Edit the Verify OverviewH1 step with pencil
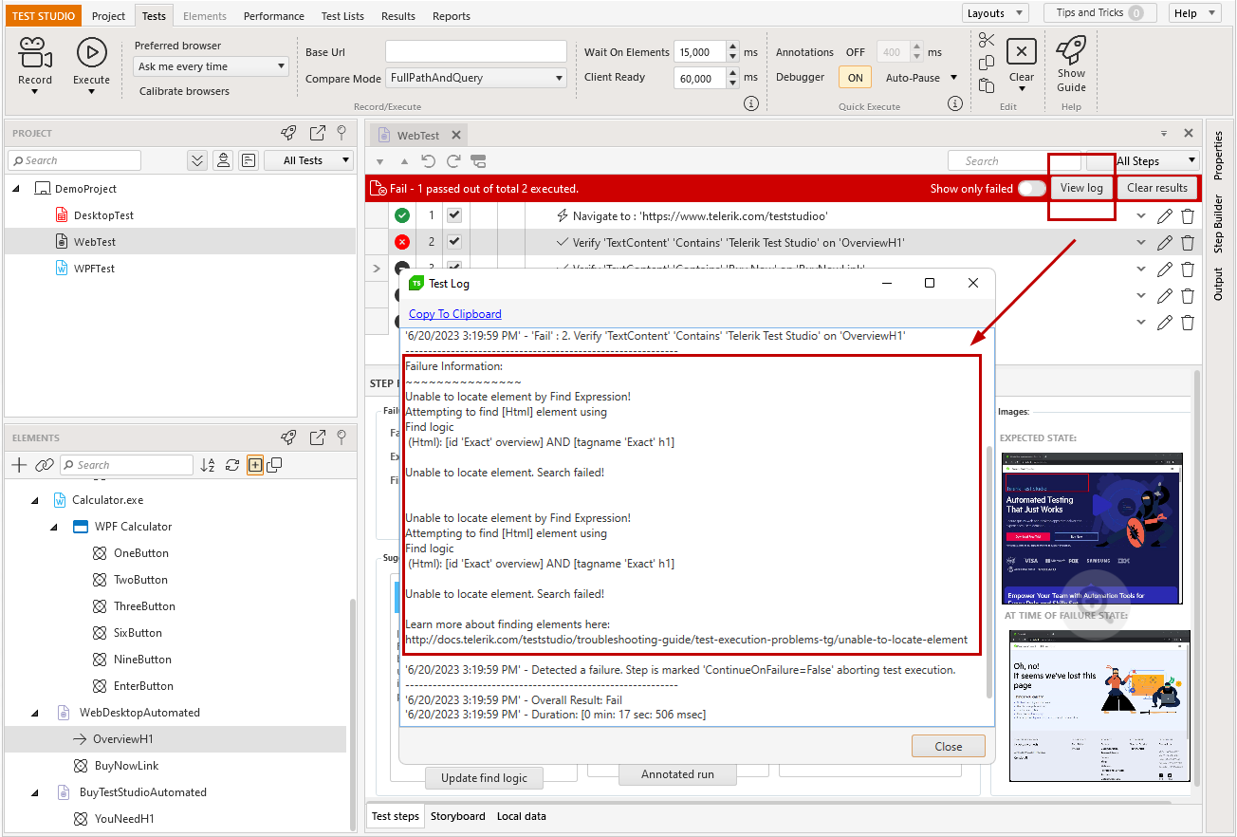 1165,242
